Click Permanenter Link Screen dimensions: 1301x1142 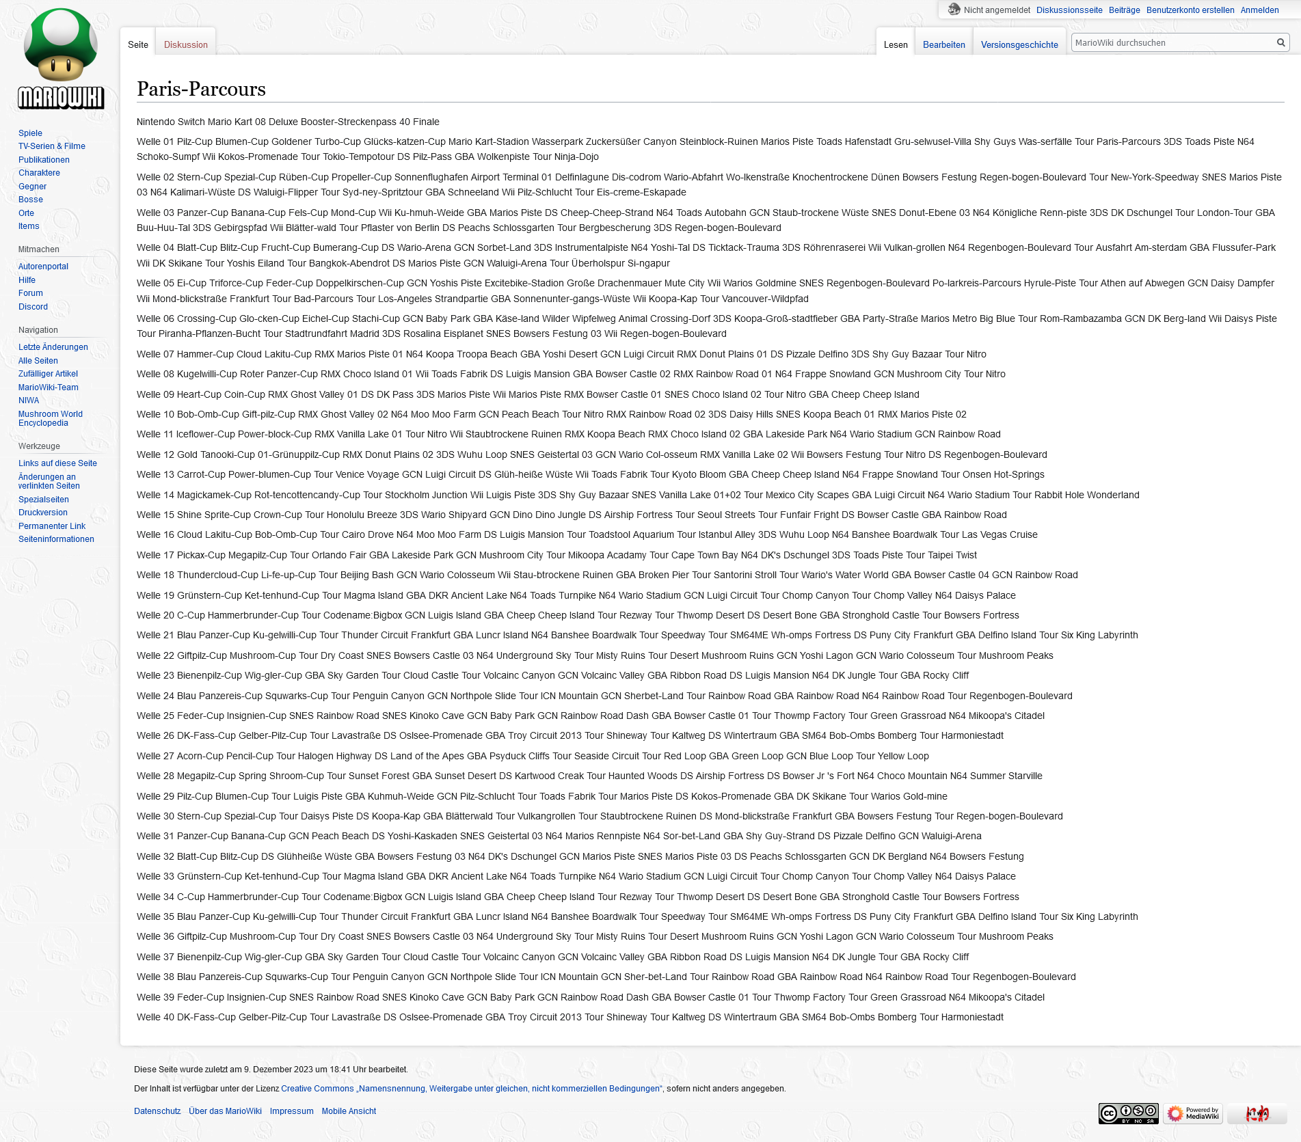click(x=52, y=526)
